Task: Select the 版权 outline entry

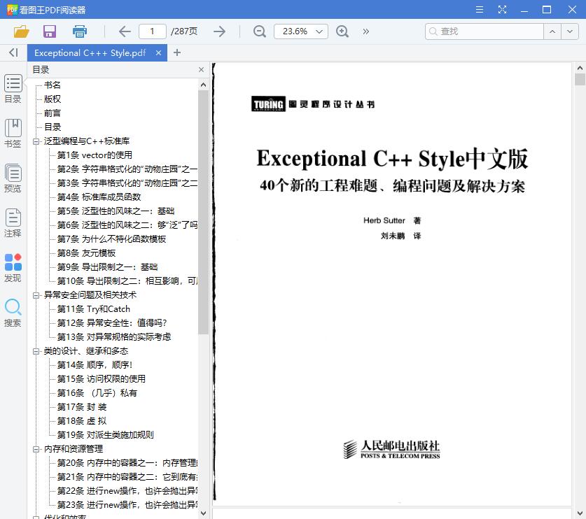Action: coord(53,99)
